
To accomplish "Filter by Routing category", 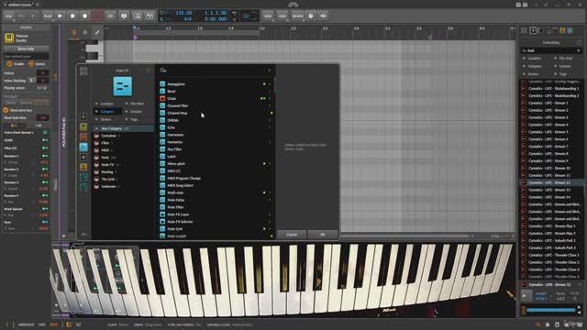I will [x=122, y=172].
